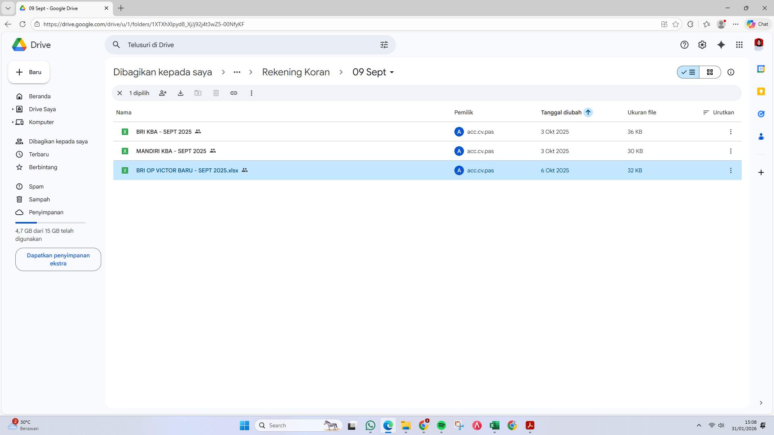Open the search filter options icon

click(x=384, y=45)
